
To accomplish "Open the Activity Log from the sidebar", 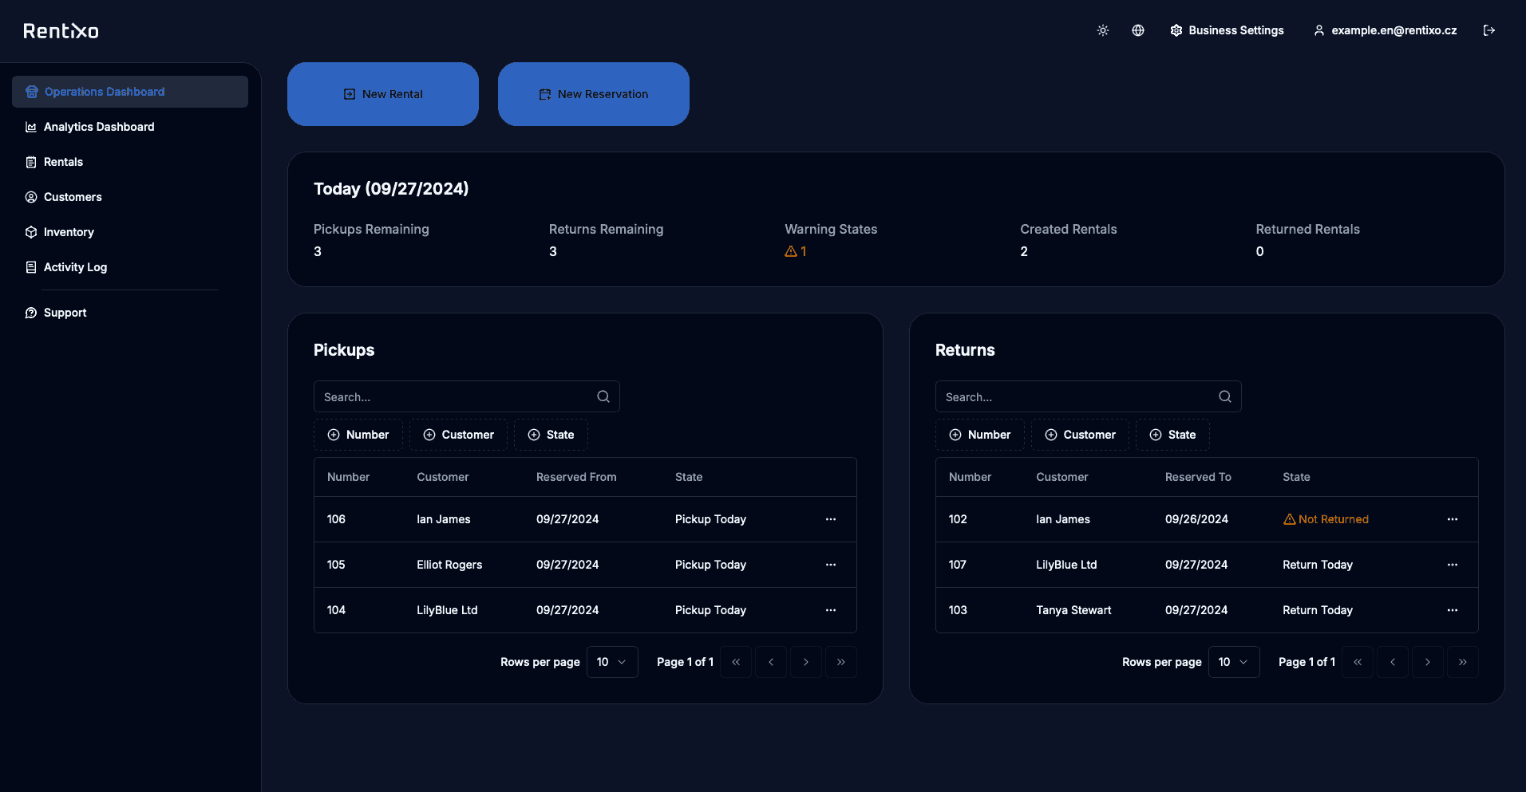I will click(74, 267).
